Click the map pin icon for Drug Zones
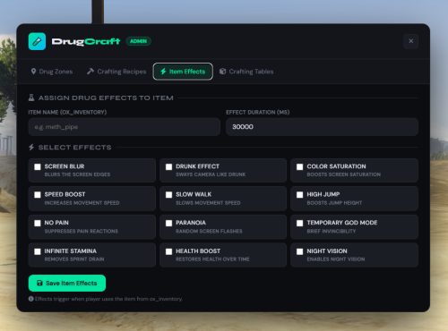Viewport: 448px width, 331px height. click(x=33, y=72)
